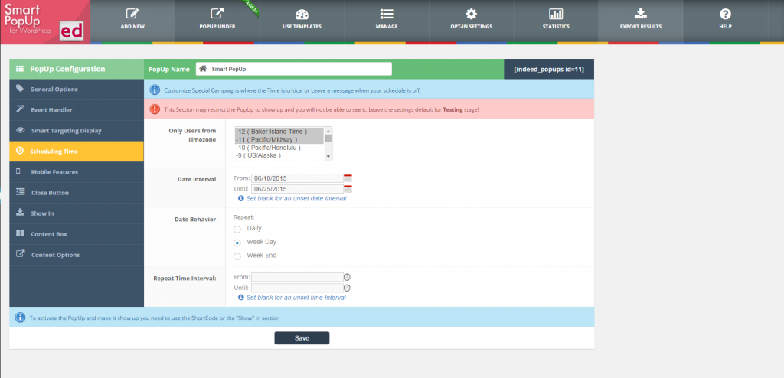Click the Add New pencil icon
The image size is (784, 378).
pos(132,14)
